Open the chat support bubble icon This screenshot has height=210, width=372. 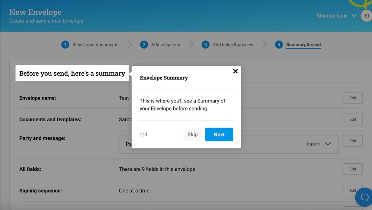pos(364,197)
